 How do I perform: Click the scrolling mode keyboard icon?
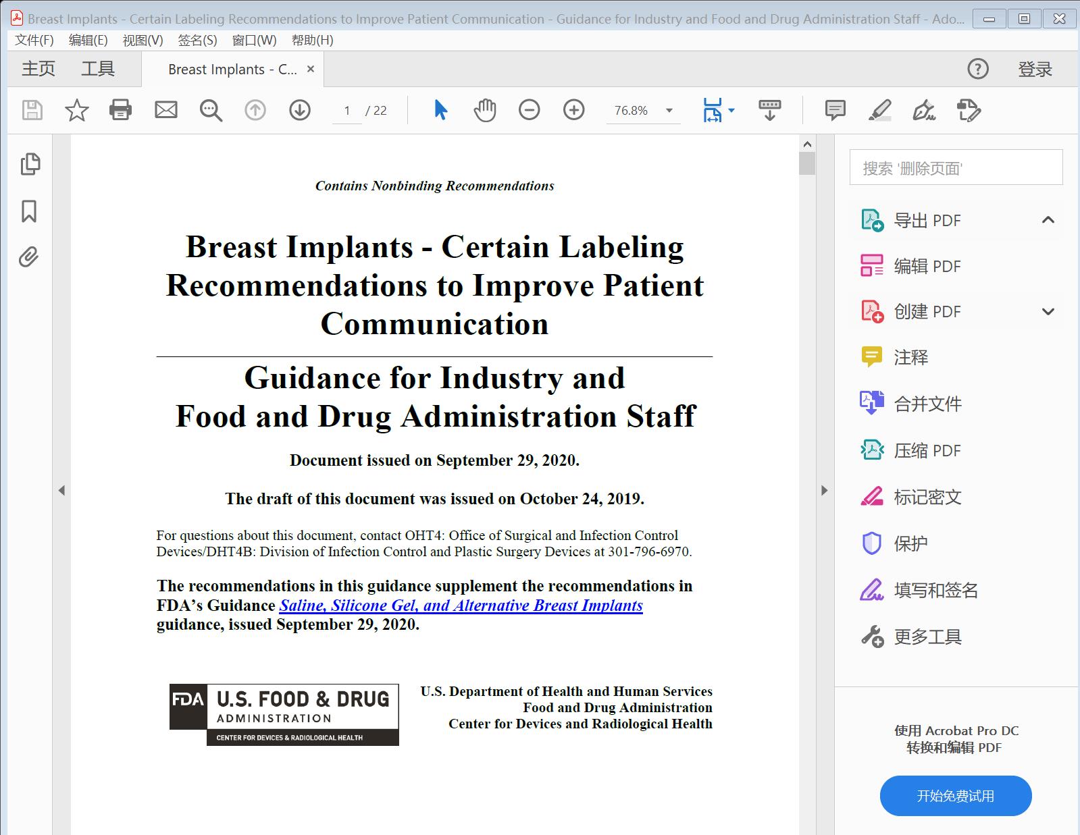(x=770, y=110)
